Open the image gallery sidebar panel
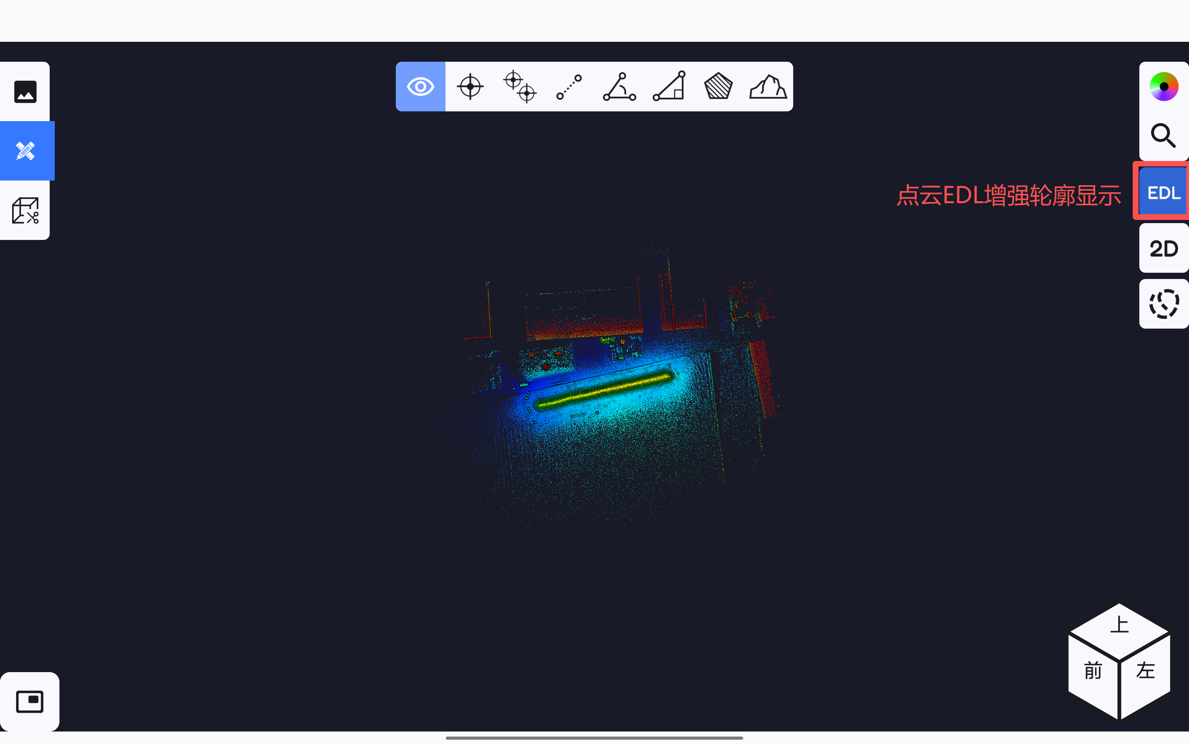The height and width of the screenshot is (744, 1189). 25,92
